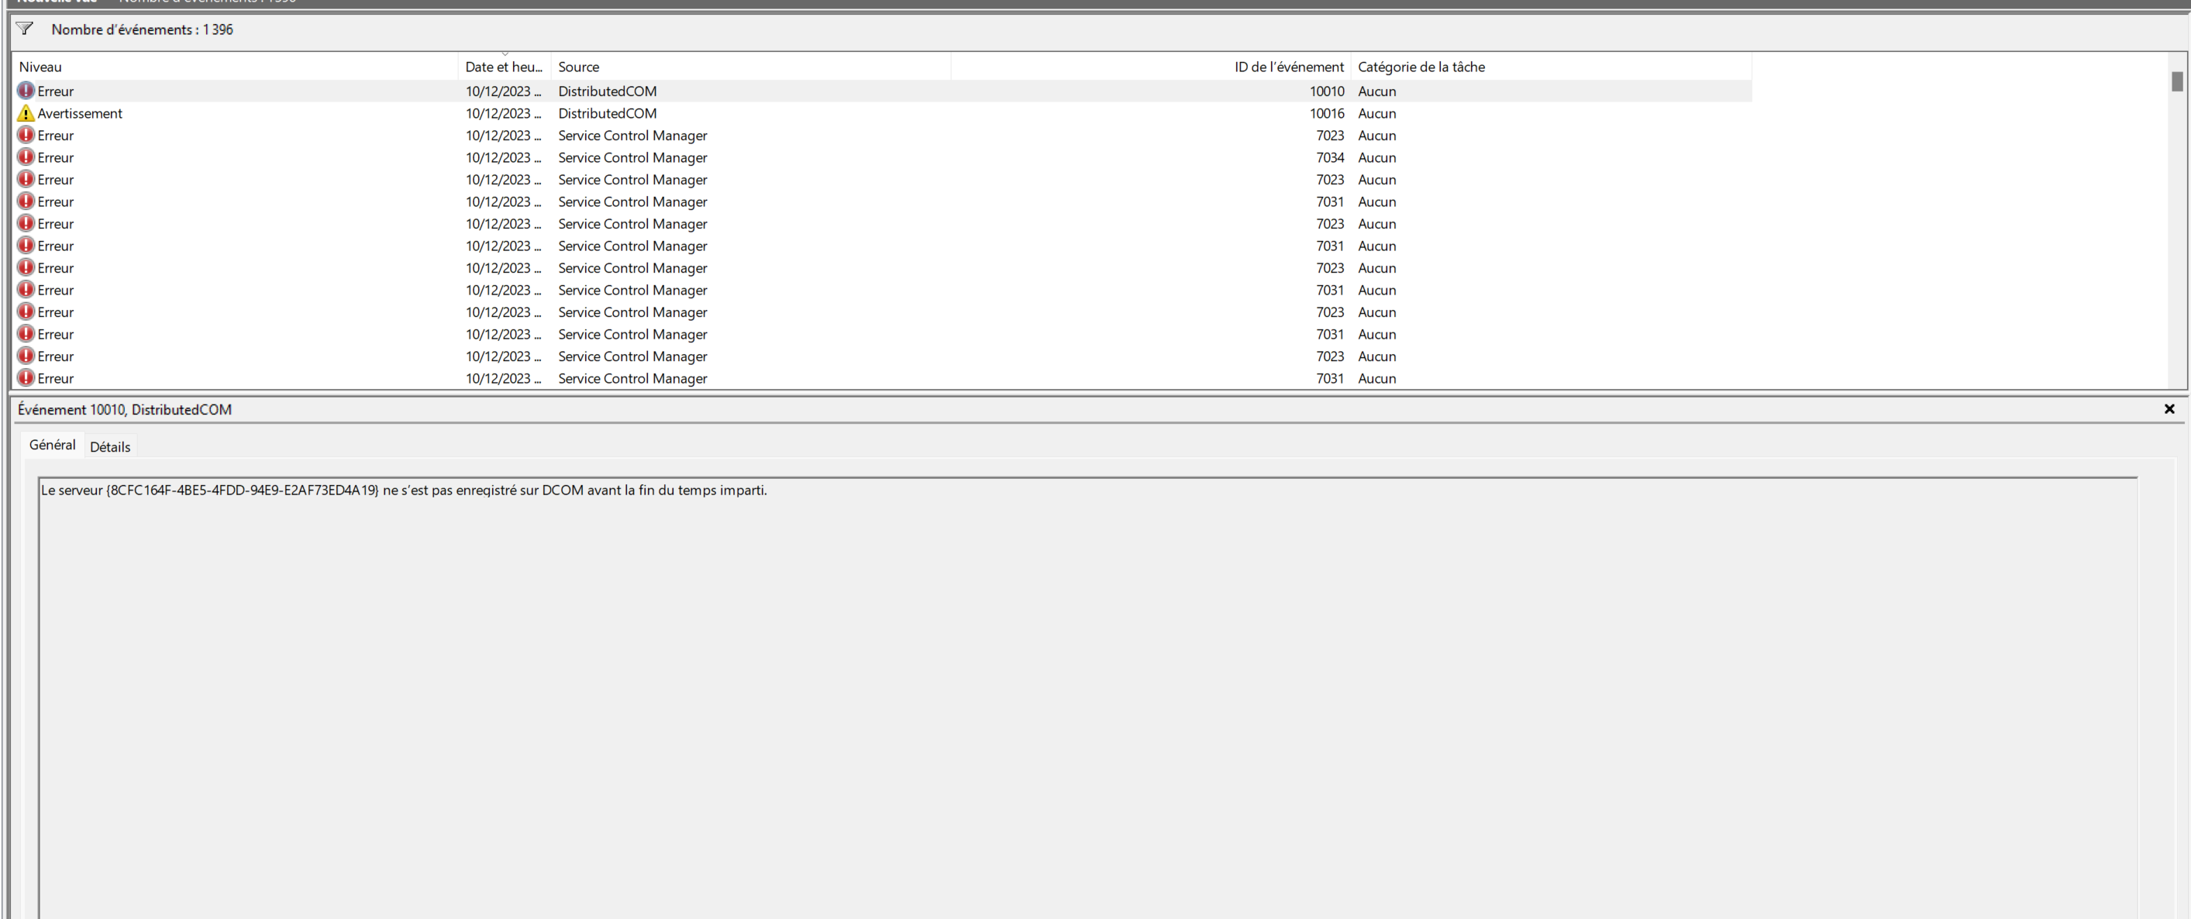Click the warning icon on the Avertissement row
Image resolution: width=2191 pixels, height=919 pixels.
[26, 113]
